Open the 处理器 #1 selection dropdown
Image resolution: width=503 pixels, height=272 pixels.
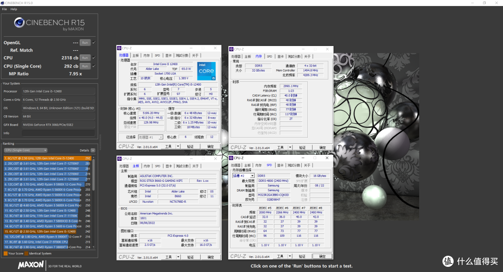(x=150, y=137)
